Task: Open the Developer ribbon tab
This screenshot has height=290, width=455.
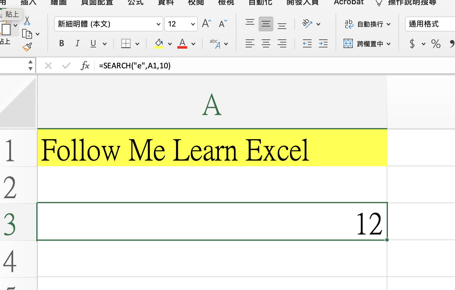Action: click(x=303, y=2)
